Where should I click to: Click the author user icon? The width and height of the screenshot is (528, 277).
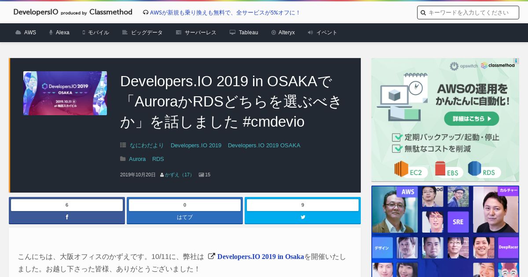(x=162, y=175)
